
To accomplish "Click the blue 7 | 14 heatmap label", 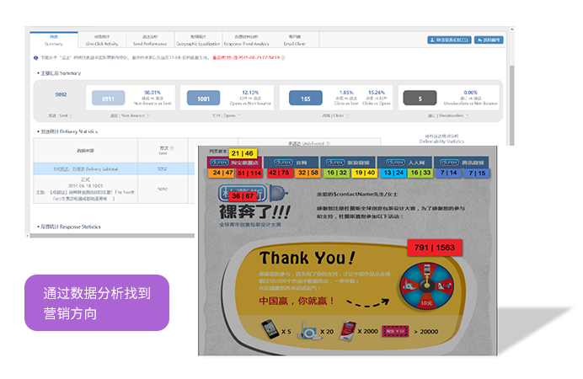I will [x=448, y=173].
